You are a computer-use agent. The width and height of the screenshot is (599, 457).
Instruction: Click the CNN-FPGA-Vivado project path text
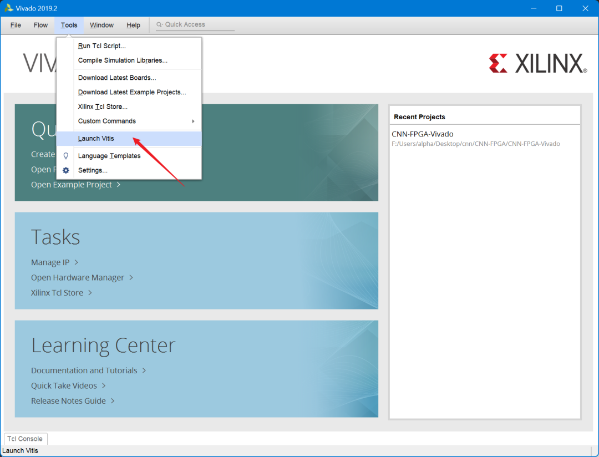[476, 144]
